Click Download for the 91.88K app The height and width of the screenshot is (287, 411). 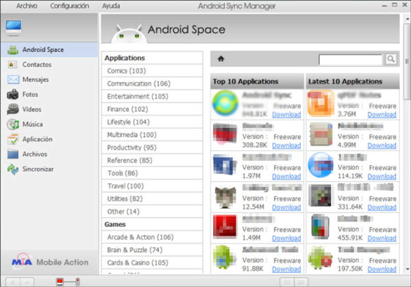(286, 269)
